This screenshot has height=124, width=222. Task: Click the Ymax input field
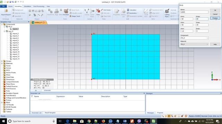(x=202, y=25)
